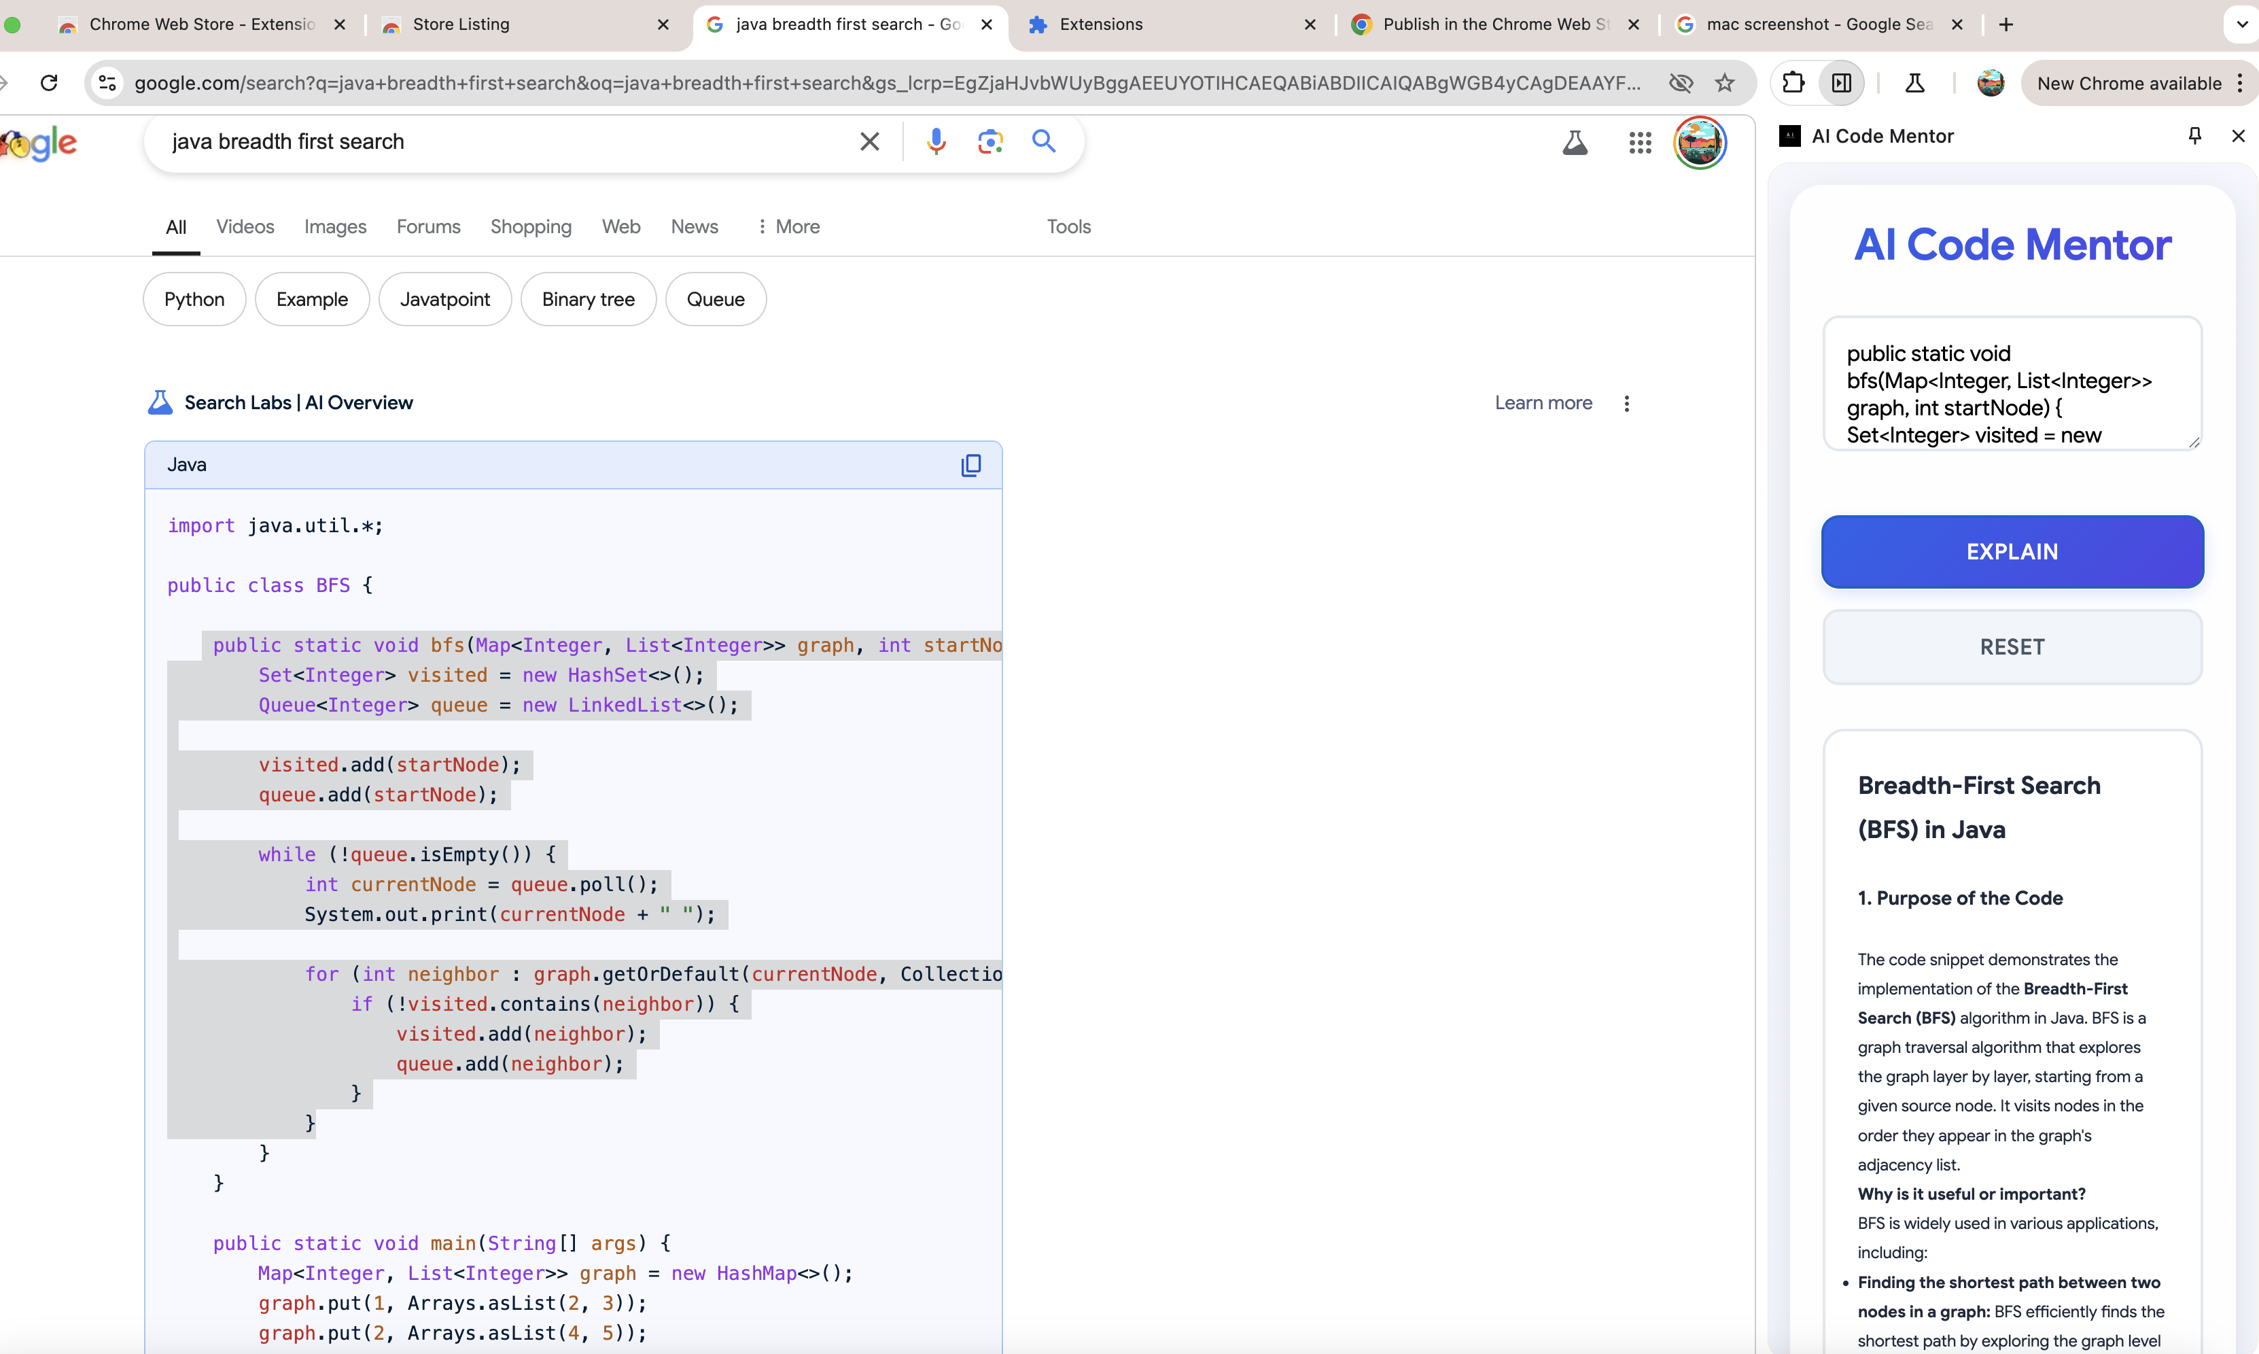The height and width of the screenshot is (1354, 2259).
Task: Open AI Overview three-dot options menu
Action: (x=1626, y=403)
